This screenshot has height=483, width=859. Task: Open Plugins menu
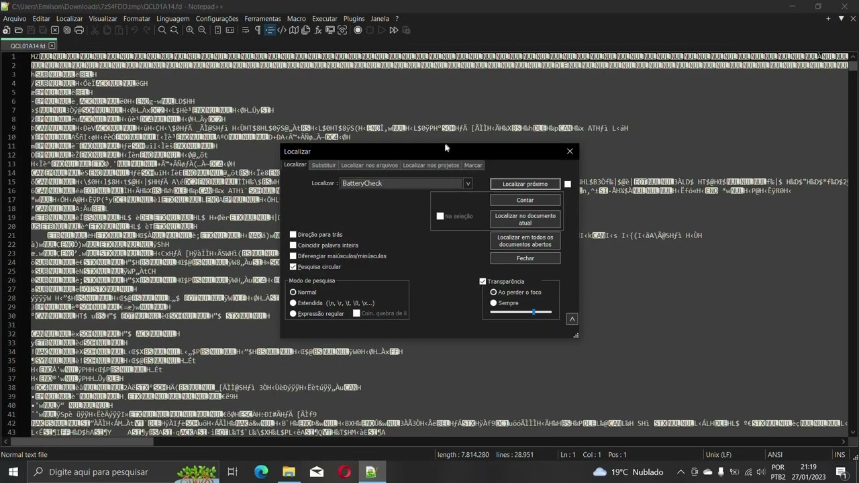point(354,19)
